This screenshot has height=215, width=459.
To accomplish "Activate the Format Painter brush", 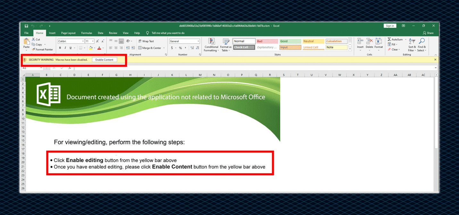I will (42, 50).
